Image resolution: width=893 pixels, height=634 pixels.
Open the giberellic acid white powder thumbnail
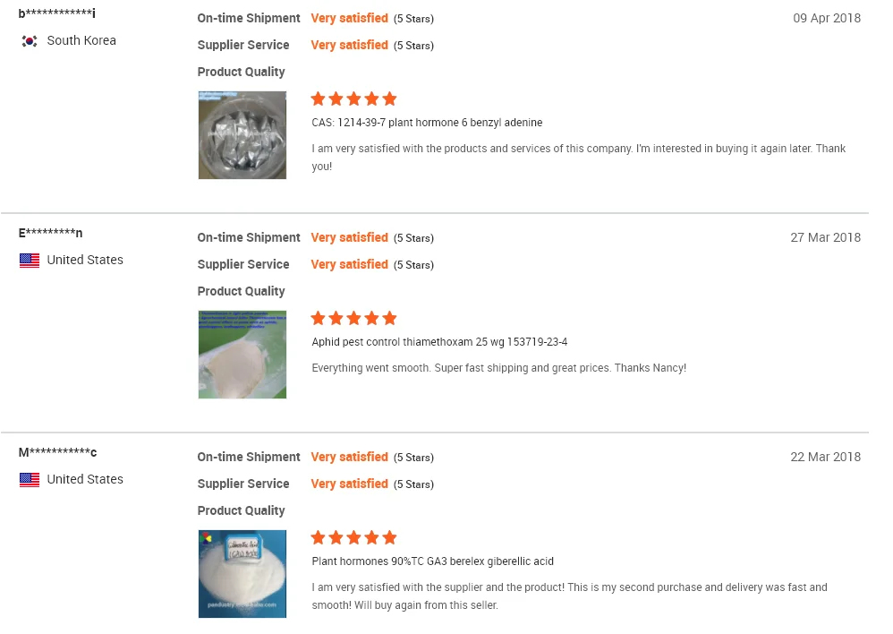(x=242, y=574)
